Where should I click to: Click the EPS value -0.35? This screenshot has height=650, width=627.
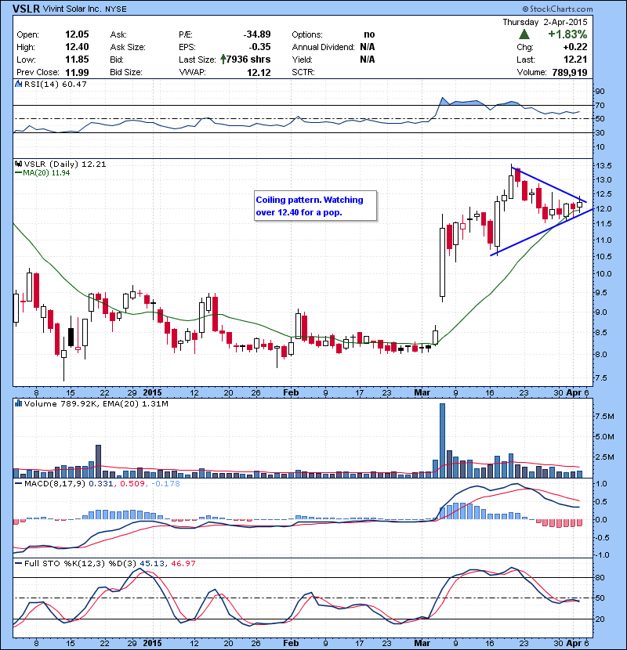click(x=259, y=47)
